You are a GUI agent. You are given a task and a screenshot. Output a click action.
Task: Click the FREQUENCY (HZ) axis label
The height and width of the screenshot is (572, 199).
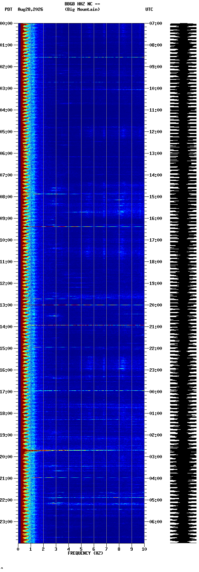tap(85, 553)
